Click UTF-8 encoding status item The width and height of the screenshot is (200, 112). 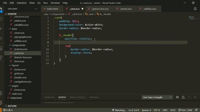pyautogui.click(x=157, y=110)
